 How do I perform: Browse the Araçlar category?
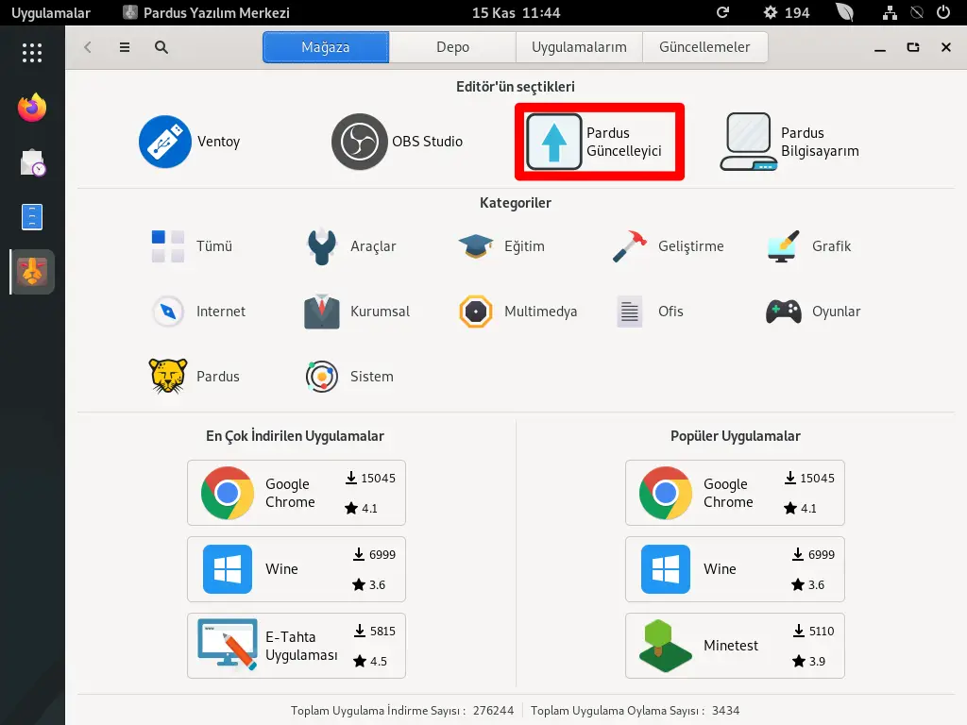351,246
